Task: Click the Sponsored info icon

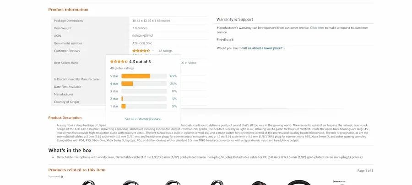Action: (62, 177)
